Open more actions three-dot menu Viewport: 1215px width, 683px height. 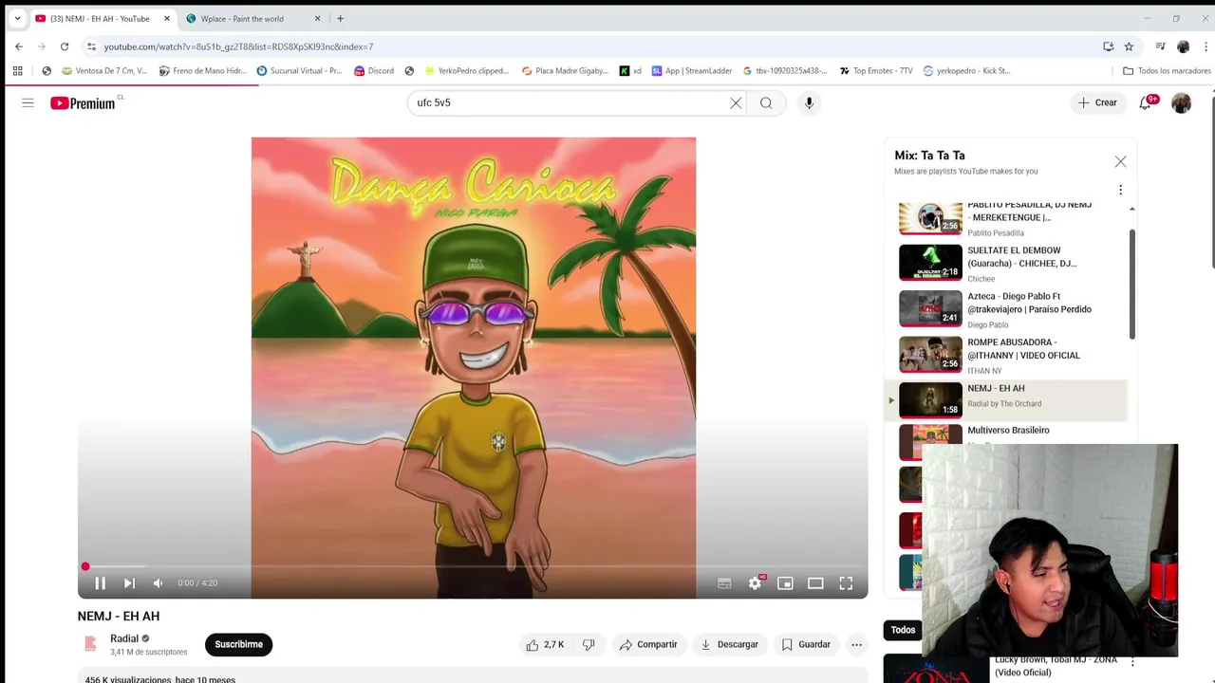[856, 644]
